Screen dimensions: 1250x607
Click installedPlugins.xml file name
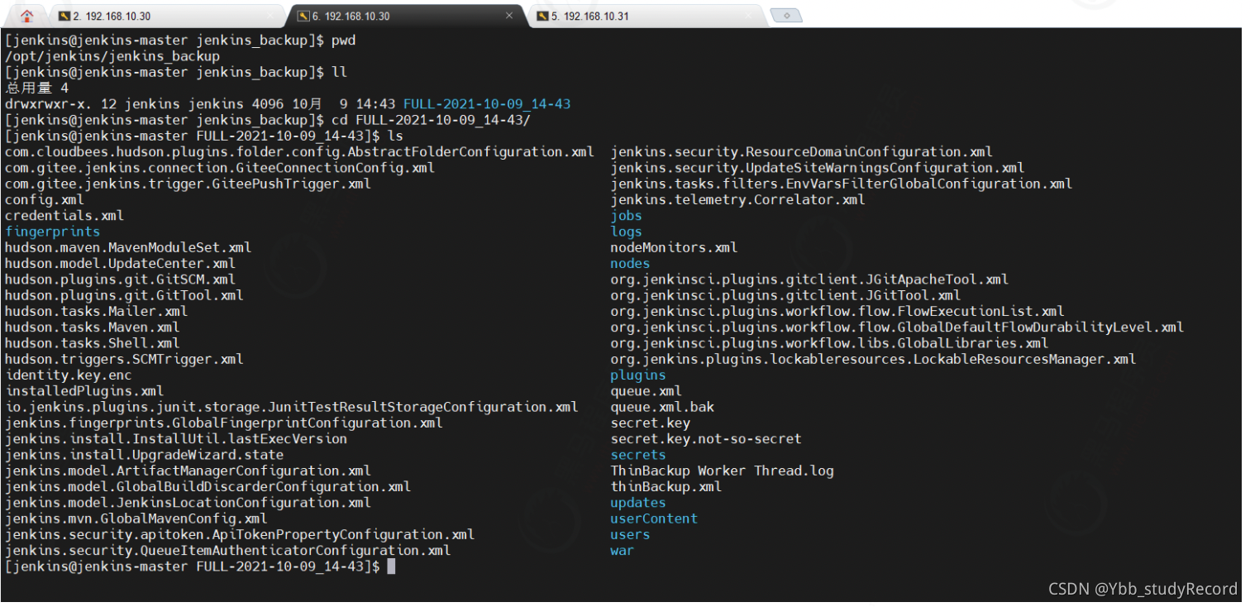click(84, 391)
